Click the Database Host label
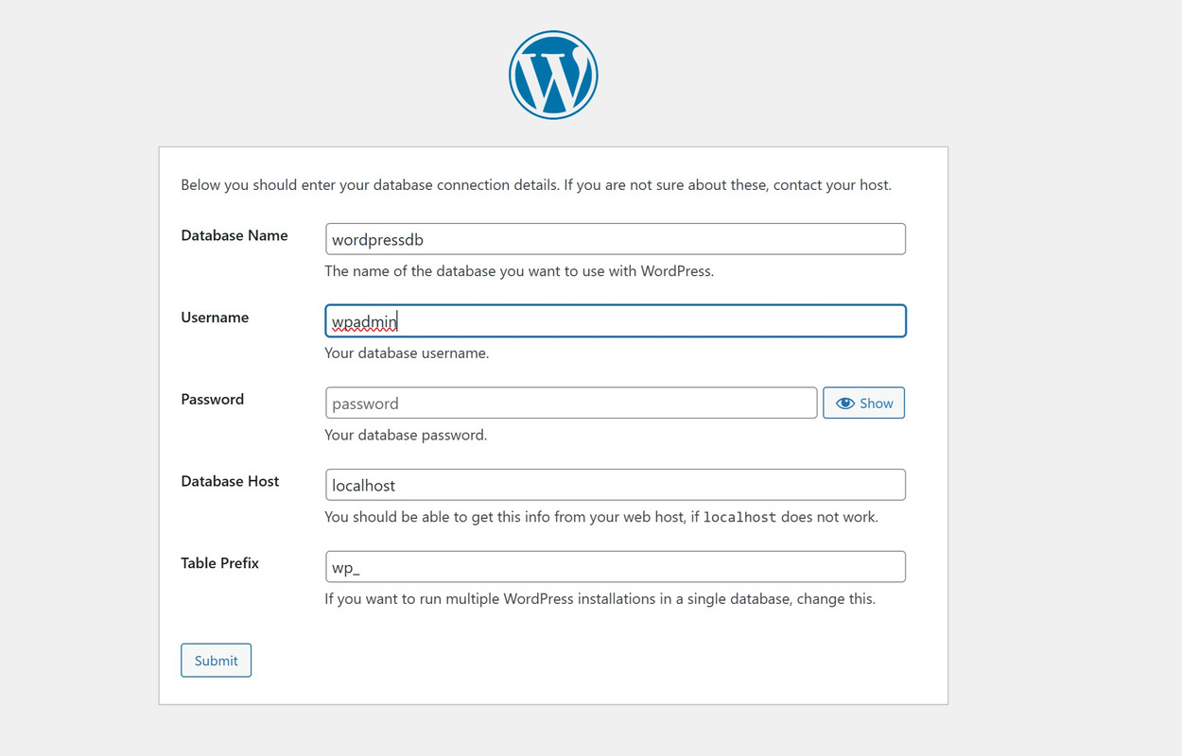This screenshot has width=1182, height=756. click(x=230, y=481)
